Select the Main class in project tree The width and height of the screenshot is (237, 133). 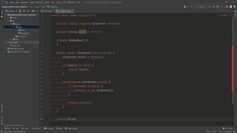22,30
